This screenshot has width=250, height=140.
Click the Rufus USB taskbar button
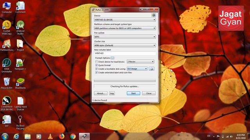coord(84,136)
